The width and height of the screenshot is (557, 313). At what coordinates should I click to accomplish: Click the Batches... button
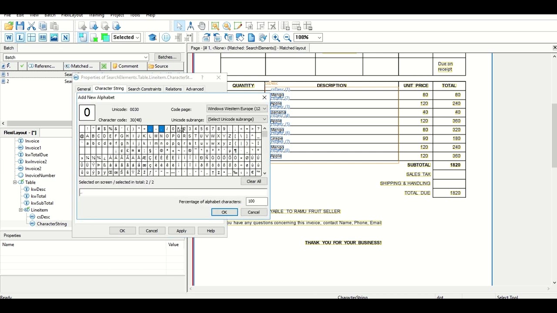point(167,57)
